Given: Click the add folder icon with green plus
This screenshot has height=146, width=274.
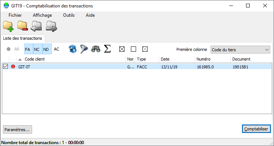Looking at the screenshot, I should click(8, 26).
